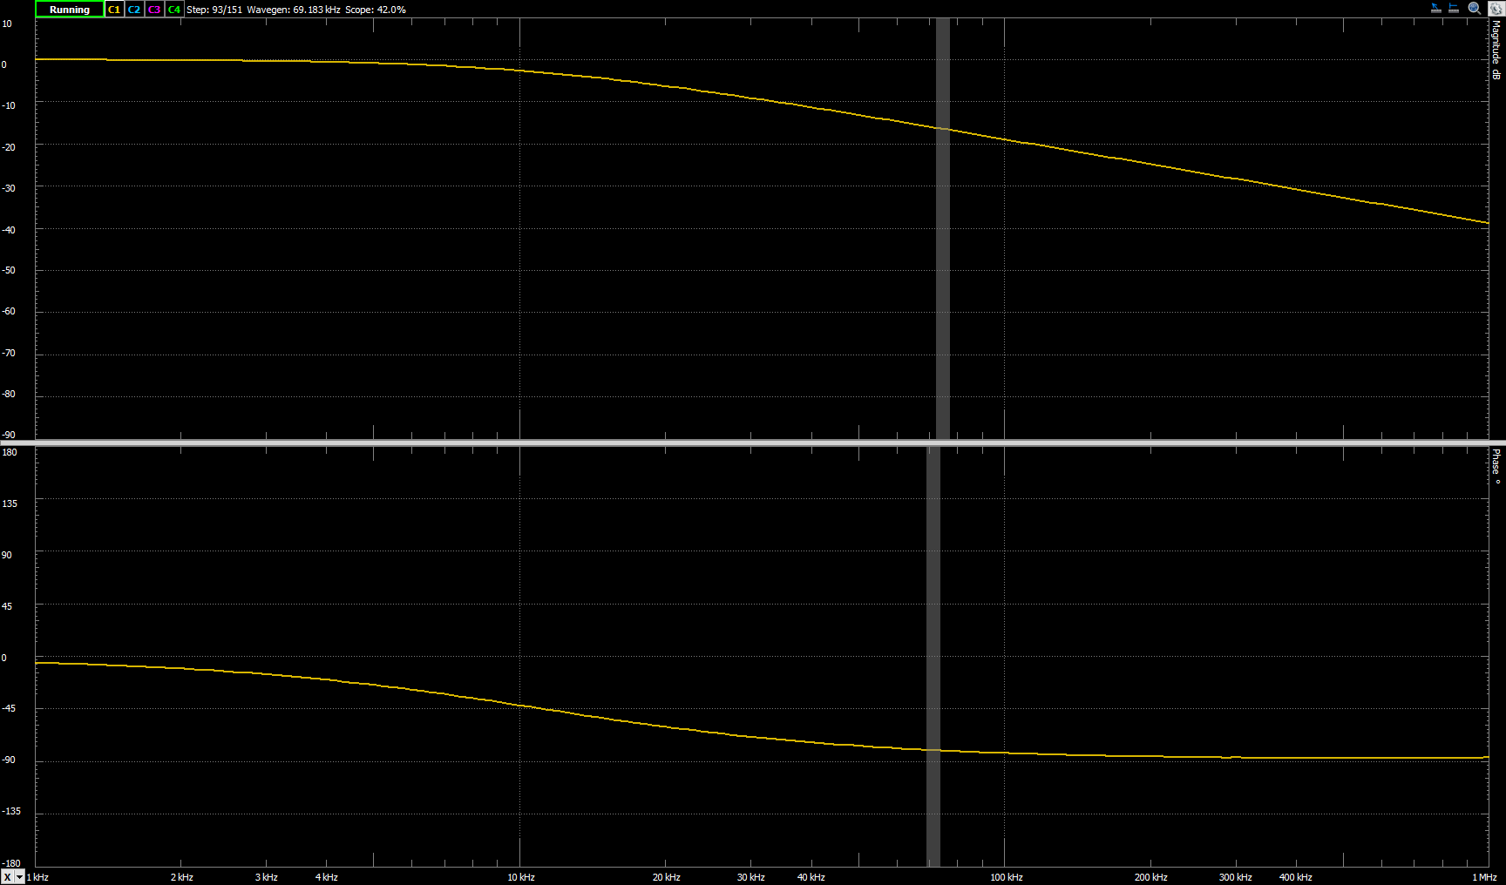Image resolution: width=1506 pixels, height=885 pixels.
Task: Click the 20 kHz axis label
Action: (667, 877)
